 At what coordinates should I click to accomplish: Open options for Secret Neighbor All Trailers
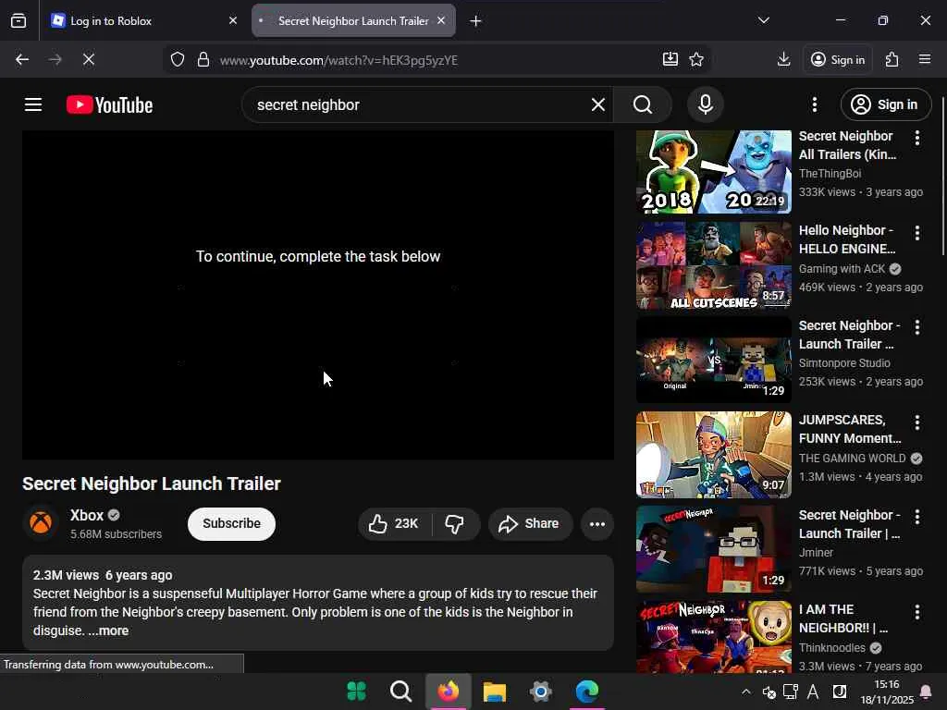(x=917, y=139)
